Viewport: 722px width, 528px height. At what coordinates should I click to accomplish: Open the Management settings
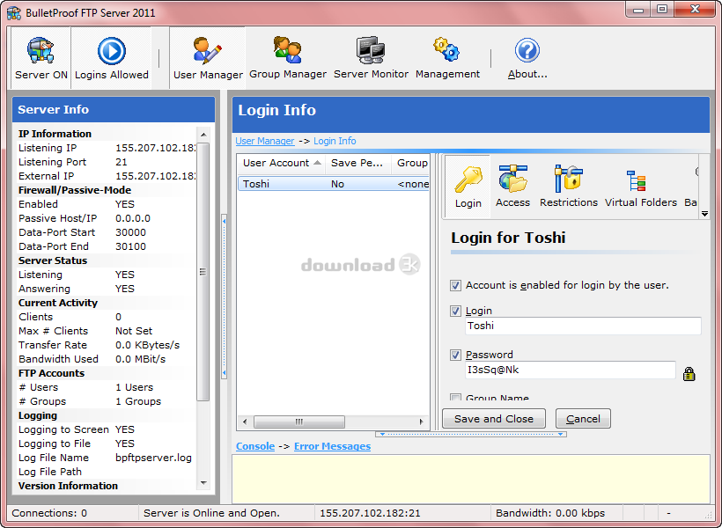pyautogui.click(x=447, y=58)
